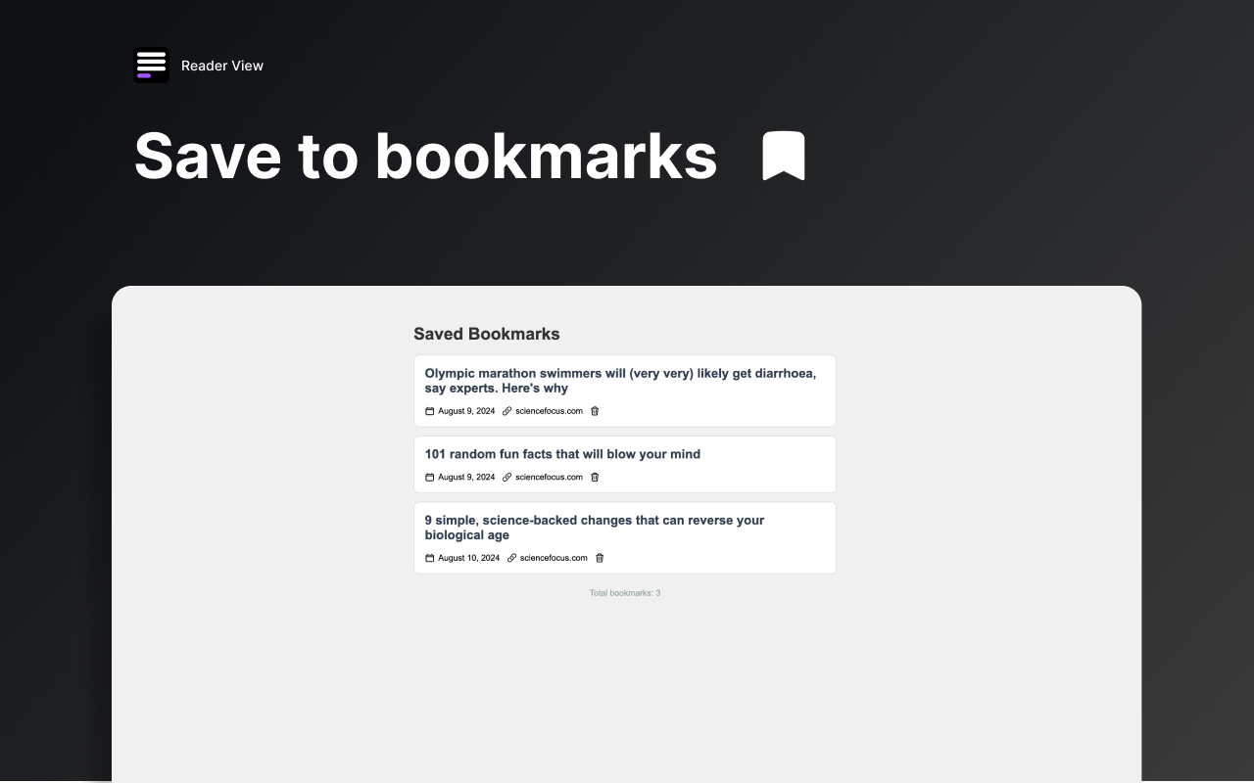This screenshot has height=783, width=1254.
Task: Click the August 10, 2024 date
Action: click(468, 558)
